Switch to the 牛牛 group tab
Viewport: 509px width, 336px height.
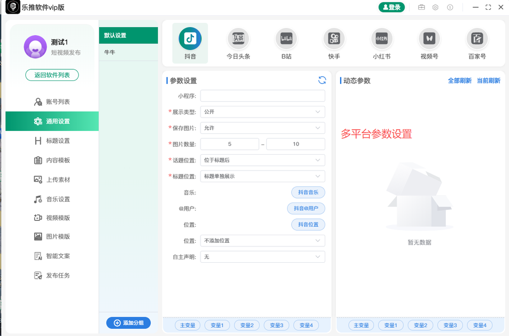(128, 52)
